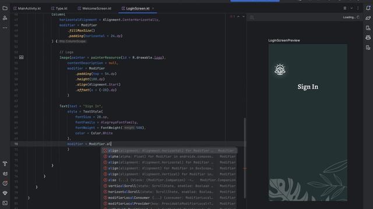Click the editor vertical scrollbar
Image resolution: width=373 pixels, height=209 pixels.
coord(245,158)
